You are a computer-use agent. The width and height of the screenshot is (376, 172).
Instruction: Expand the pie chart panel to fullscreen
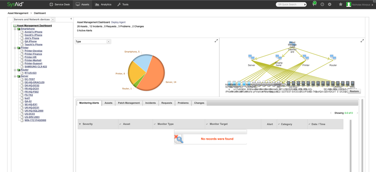coord(216,41)
